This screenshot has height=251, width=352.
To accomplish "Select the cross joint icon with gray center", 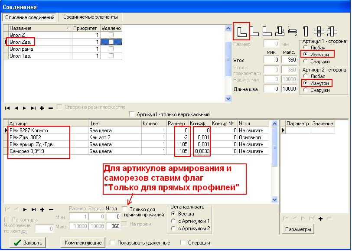I will (x=319, y=32).
